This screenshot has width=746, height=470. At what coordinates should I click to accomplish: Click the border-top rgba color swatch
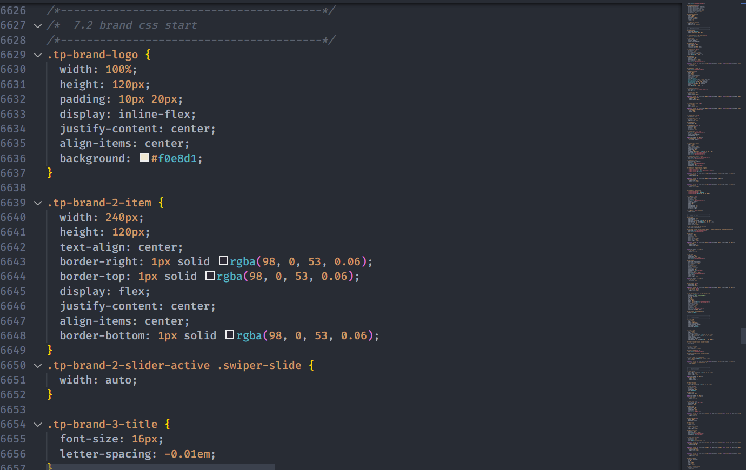coord(210,276)
